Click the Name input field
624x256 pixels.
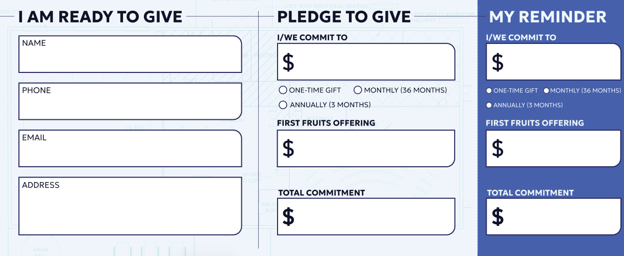pyautogui.click(x=130, y=54)
